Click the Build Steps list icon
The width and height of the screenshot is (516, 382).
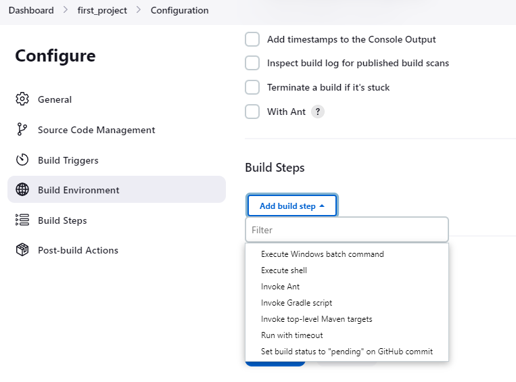22,220
